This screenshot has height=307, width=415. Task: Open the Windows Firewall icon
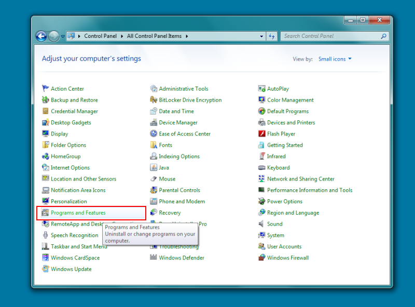pos(262,258)
